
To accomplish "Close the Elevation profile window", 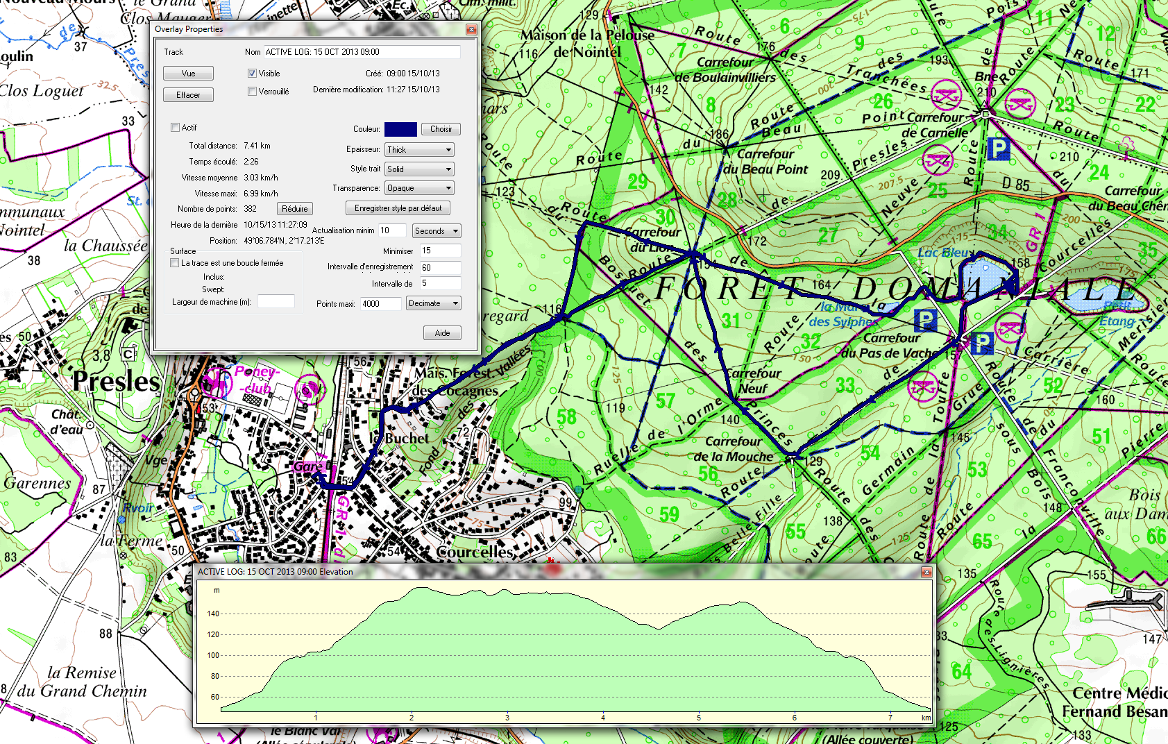I will coord(926,572).
